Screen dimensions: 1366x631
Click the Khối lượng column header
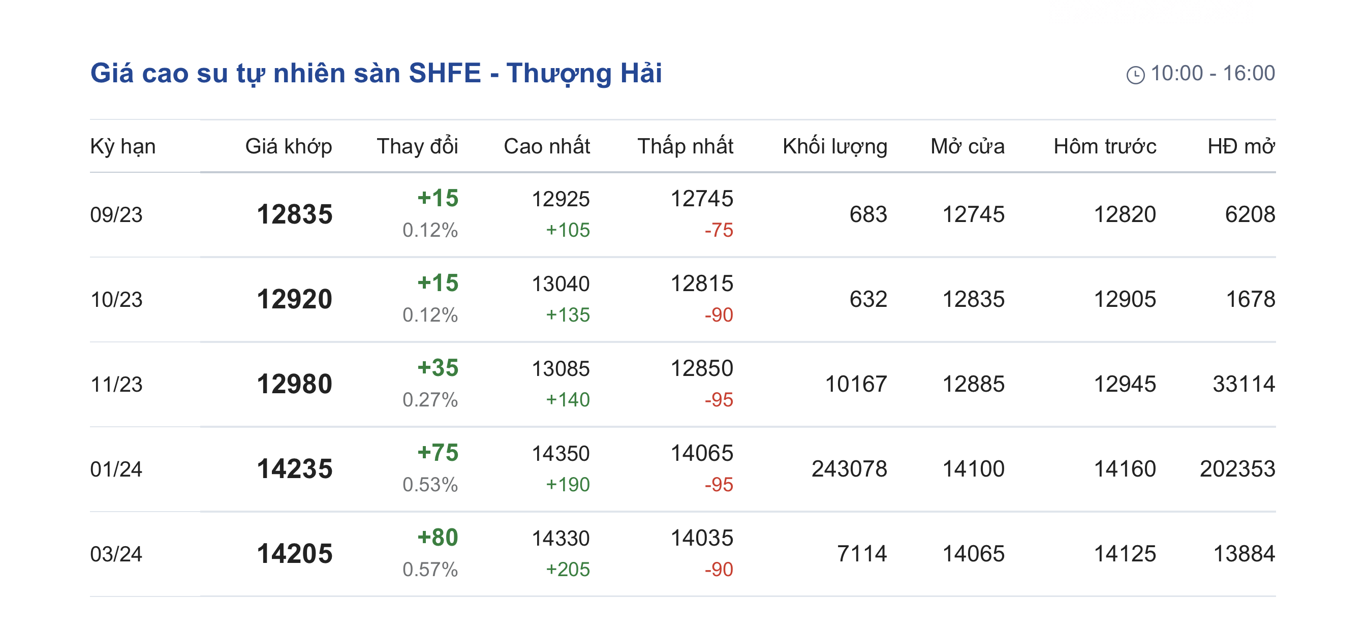[834, 146]
